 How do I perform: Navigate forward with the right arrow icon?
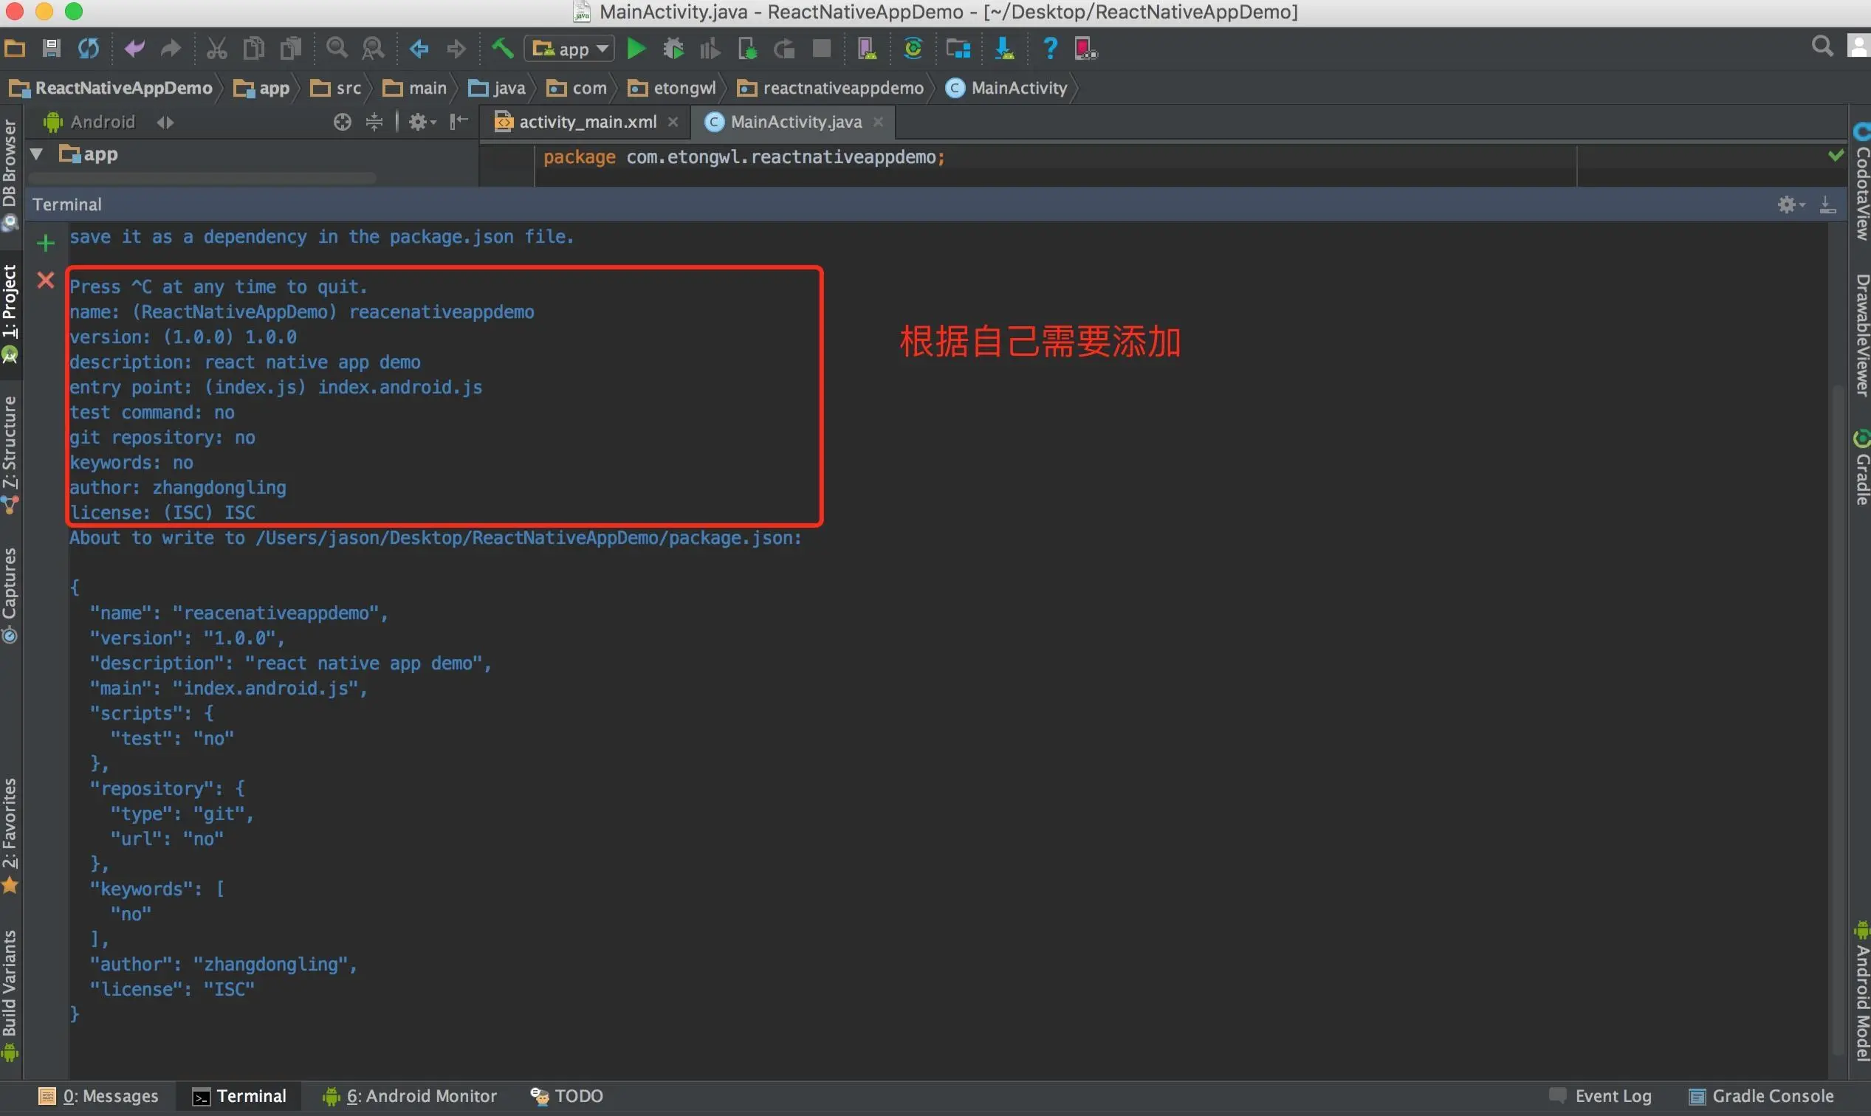tap(456, 49)
